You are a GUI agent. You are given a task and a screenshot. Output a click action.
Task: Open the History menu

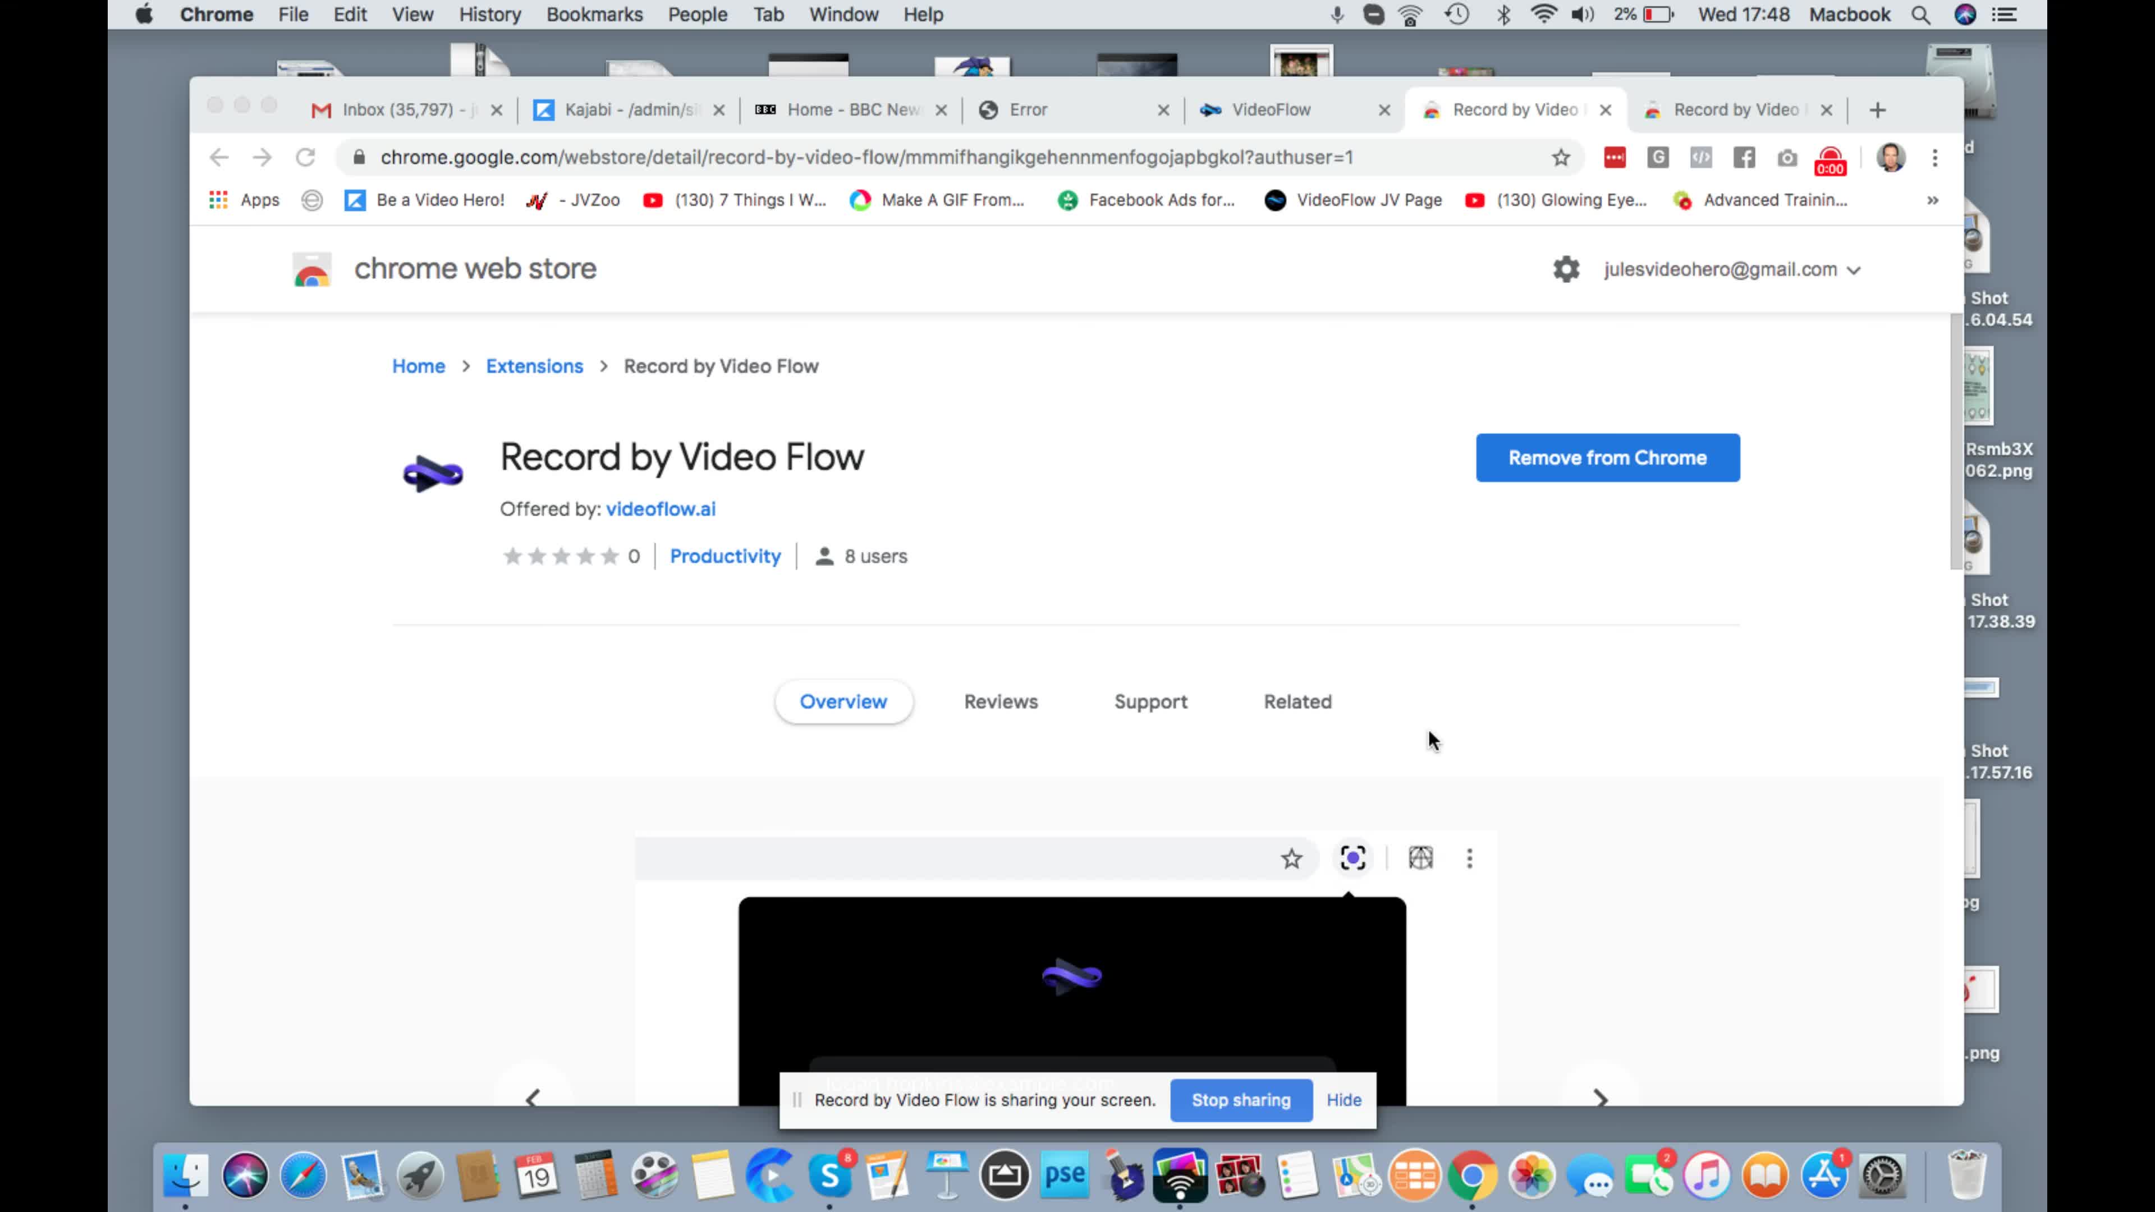click(x=489, y=15)
